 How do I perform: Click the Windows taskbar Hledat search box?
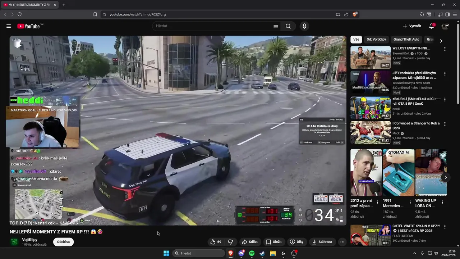point(198,253)
